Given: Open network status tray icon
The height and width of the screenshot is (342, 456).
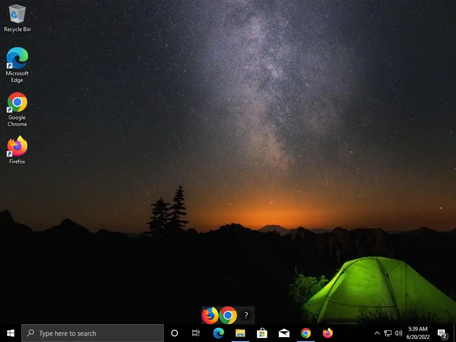Looking at the screenshot, I should point(388,333).
